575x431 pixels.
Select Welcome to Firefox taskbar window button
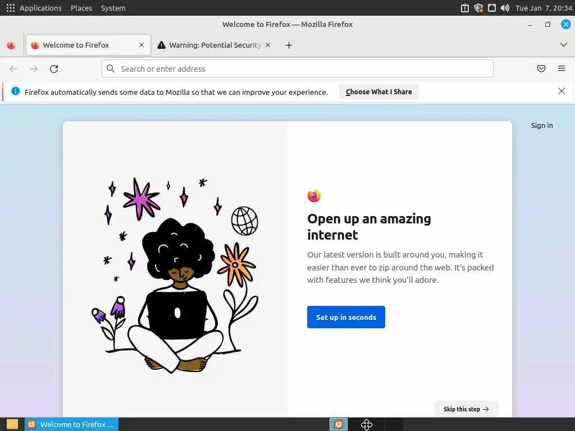point(71,424)
